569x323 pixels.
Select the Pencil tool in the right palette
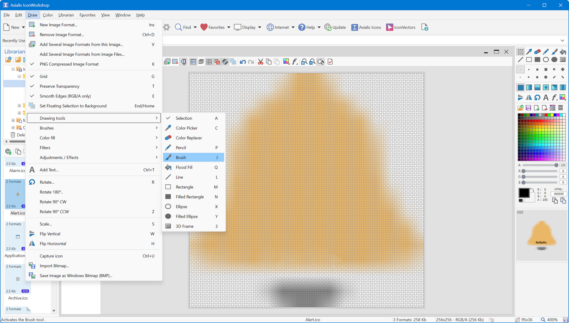[546, 52]
